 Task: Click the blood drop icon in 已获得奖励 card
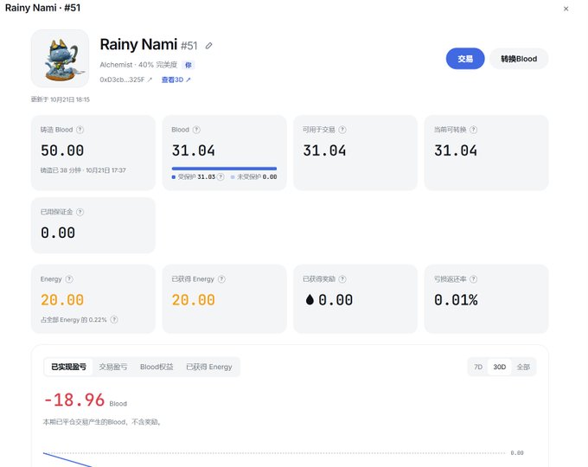tap(310, 299)
